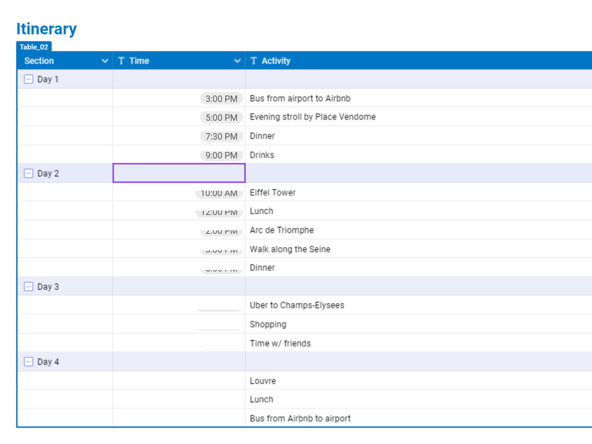Image resolution: width=592 pixels, height=444 pixels.
Task: Open the Time column dropdown arrow
Action: pyautogui.click(x=237, y=61)
